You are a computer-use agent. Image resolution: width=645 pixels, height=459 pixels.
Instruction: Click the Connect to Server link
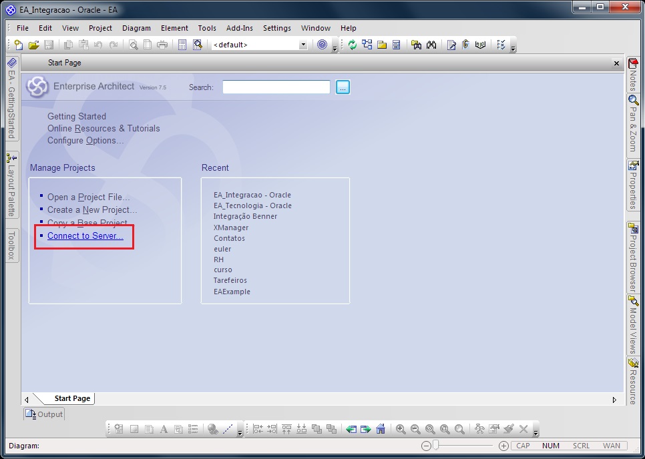click(85, 236)
